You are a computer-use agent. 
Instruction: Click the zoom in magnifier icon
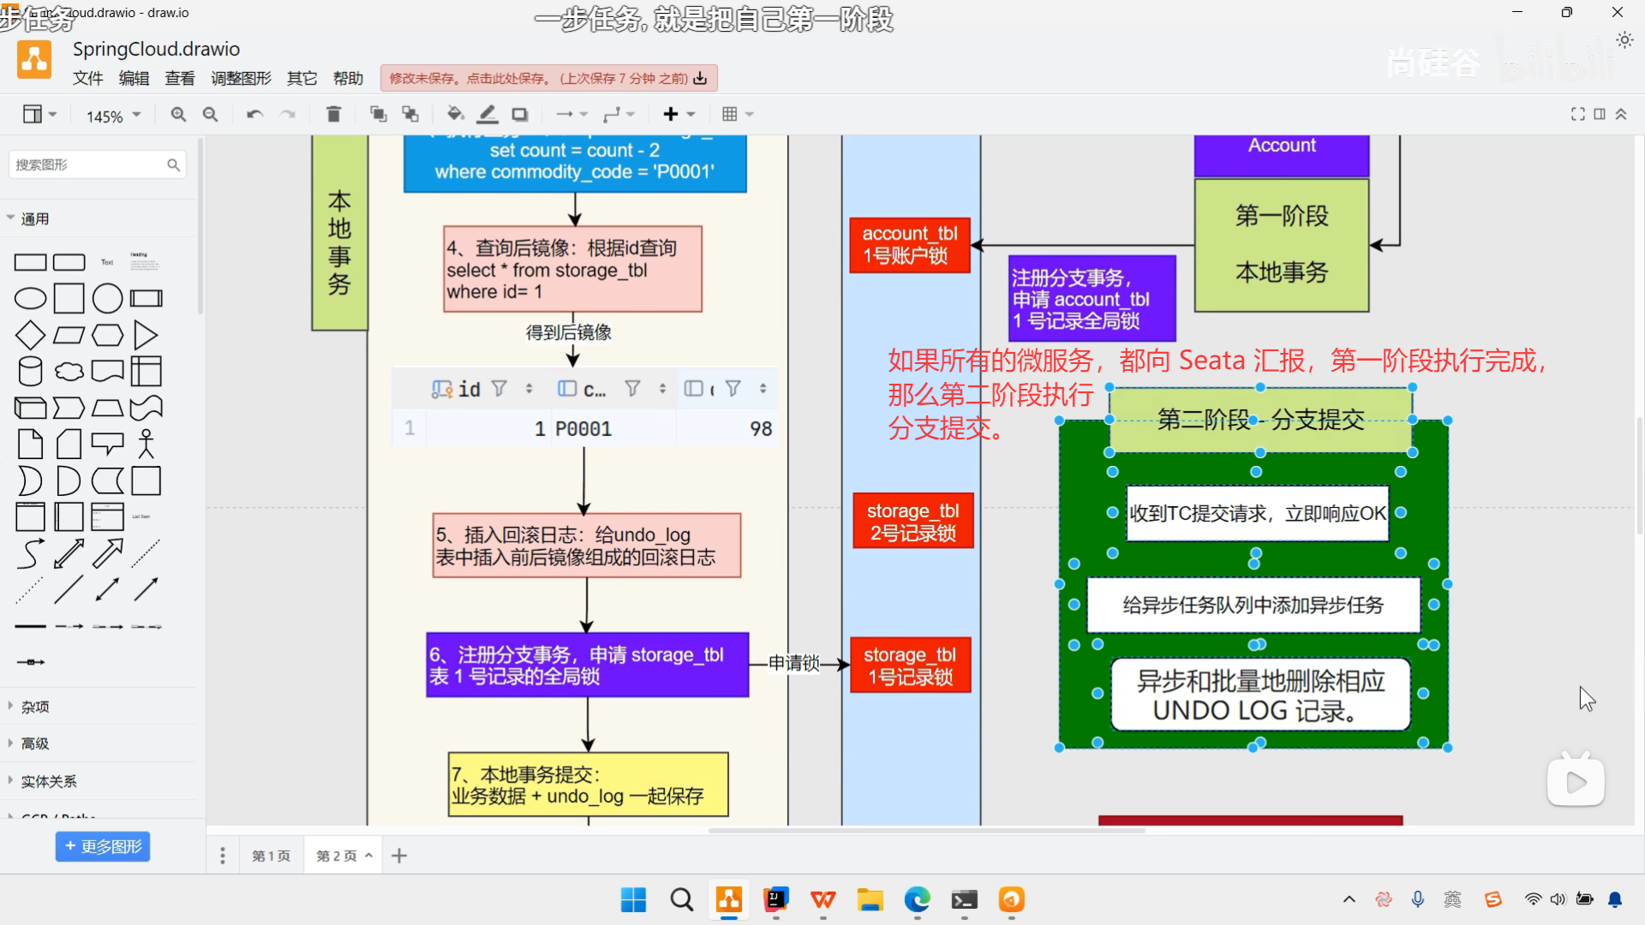(x=178, y=115)
